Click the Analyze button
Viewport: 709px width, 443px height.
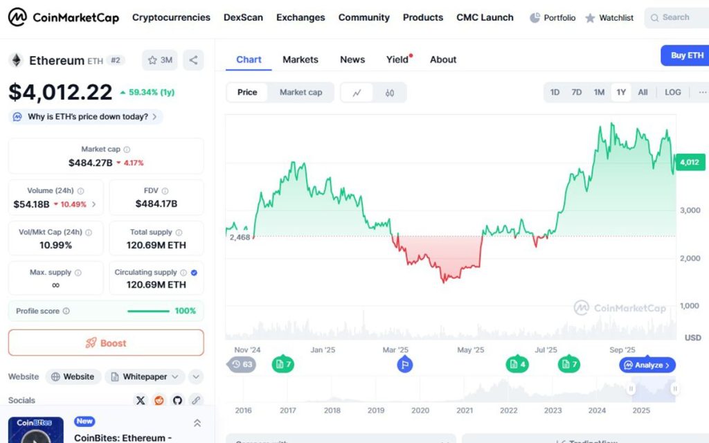(x=647, y=365)
